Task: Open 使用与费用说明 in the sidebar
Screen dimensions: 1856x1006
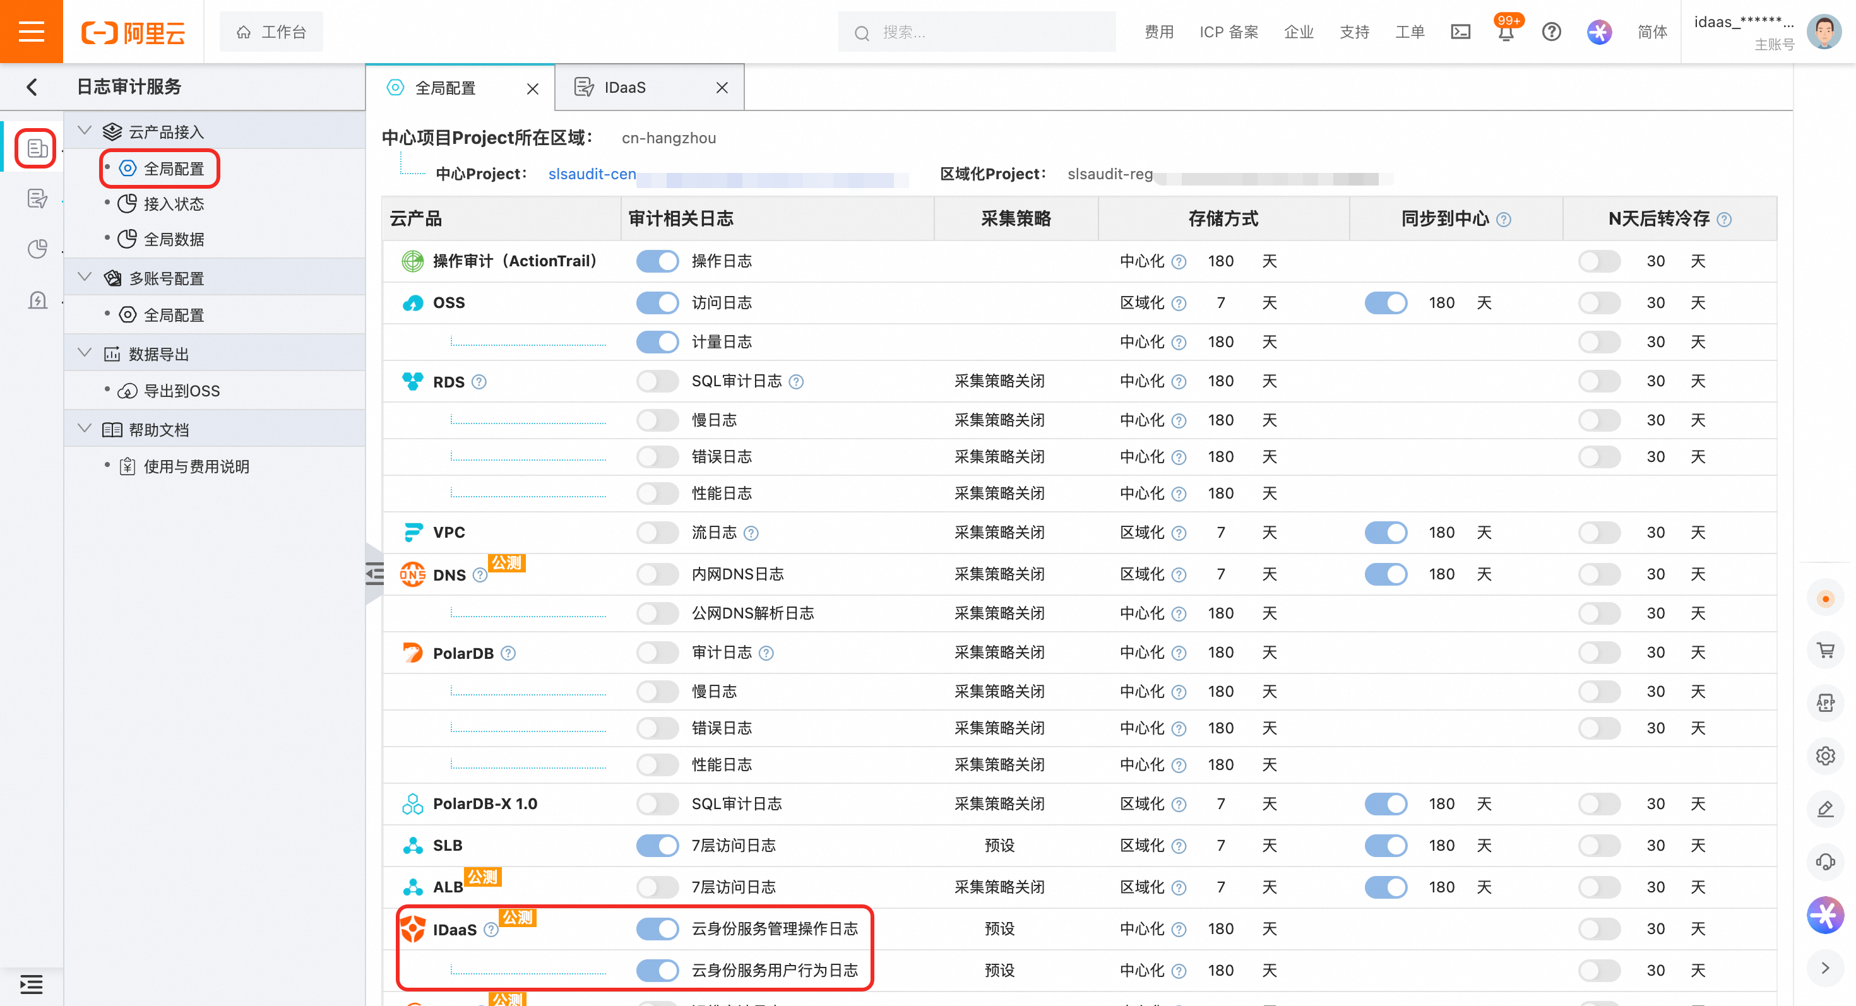Action: tap(196, 466)
